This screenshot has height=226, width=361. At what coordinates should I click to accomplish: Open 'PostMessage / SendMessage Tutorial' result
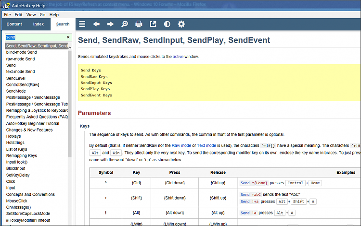[x=37, y=104]
